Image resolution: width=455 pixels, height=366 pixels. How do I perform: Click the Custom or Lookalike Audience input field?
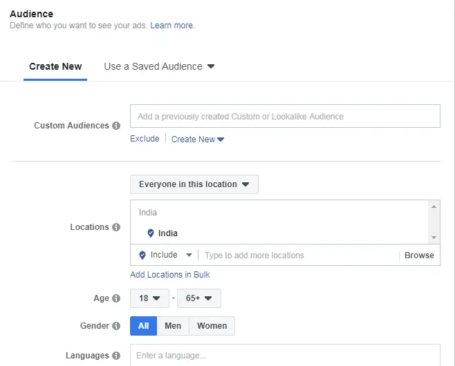coord(285,117)
